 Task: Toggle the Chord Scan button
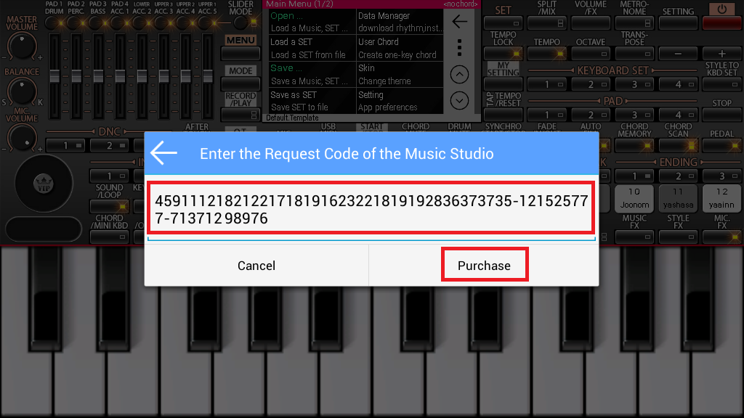(x=678, y=145)
